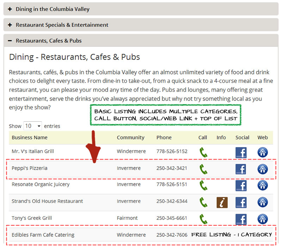Visit website of Resonate Organic Juicery
The width and height of the screenshot is (282, 247).
(263, 185)
